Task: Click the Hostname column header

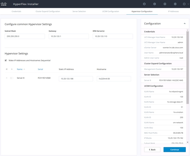Action: [101, 69]
